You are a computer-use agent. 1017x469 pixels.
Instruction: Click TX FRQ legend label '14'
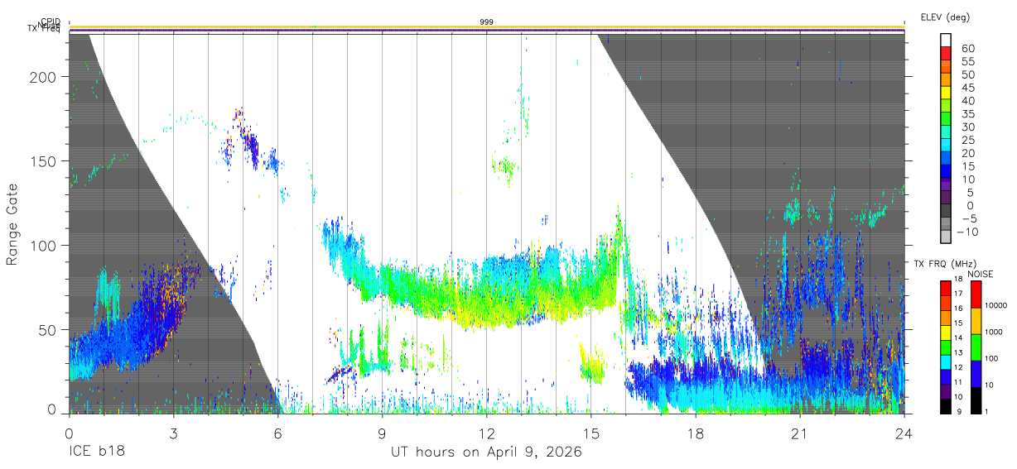pos(958,337)
